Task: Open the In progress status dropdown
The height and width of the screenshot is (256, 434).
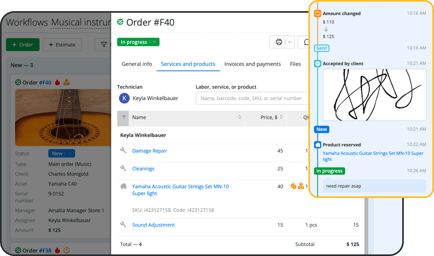Action: 138,42
